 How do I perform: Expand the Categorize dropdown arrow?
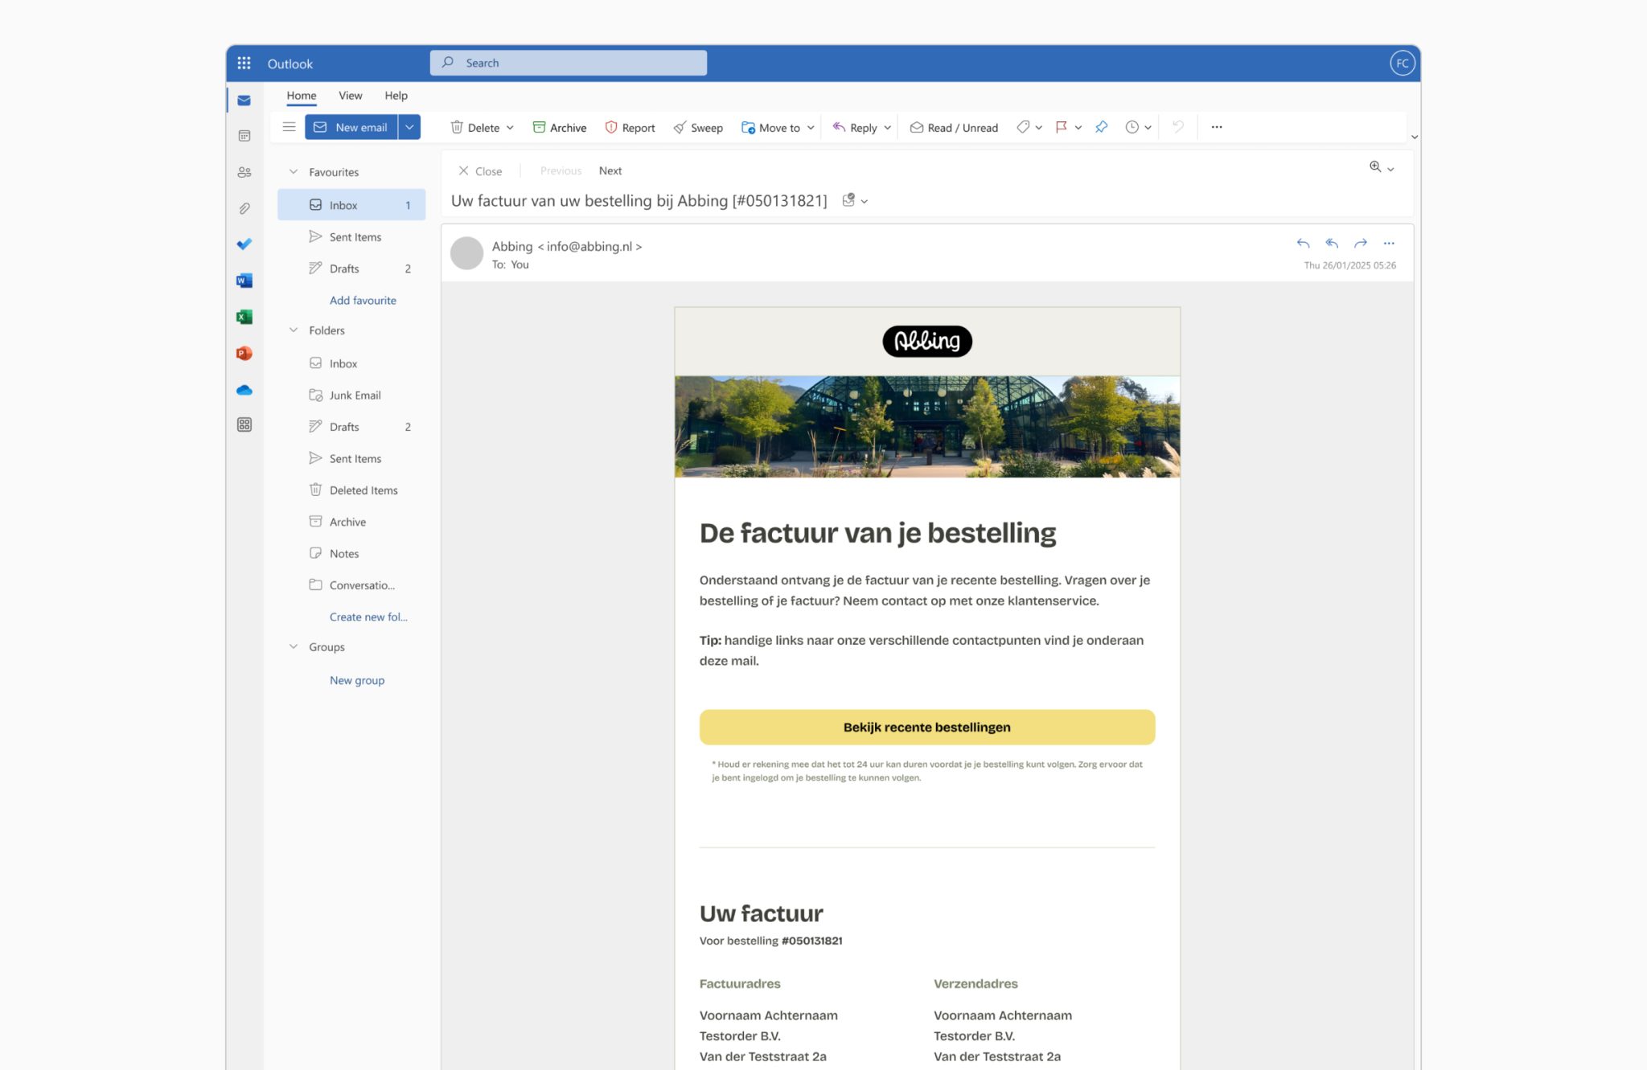pyautogui.click(x=1039, y=128)
